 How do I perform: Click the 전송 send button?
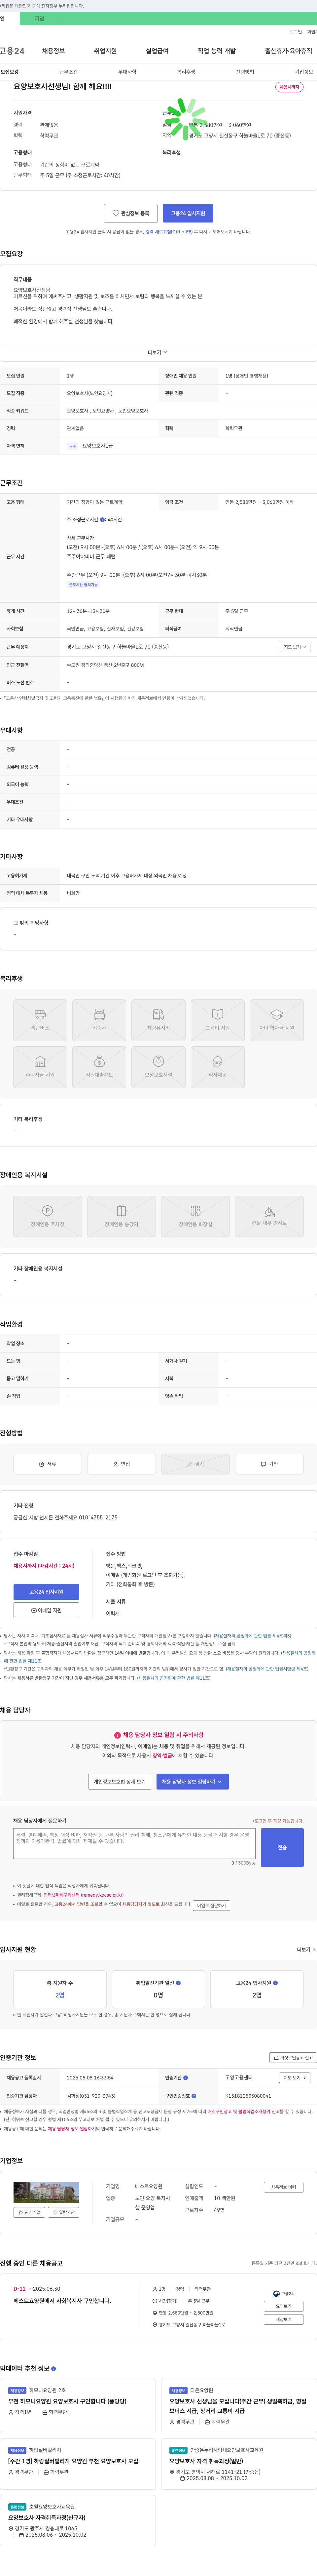pos(282,1847)
